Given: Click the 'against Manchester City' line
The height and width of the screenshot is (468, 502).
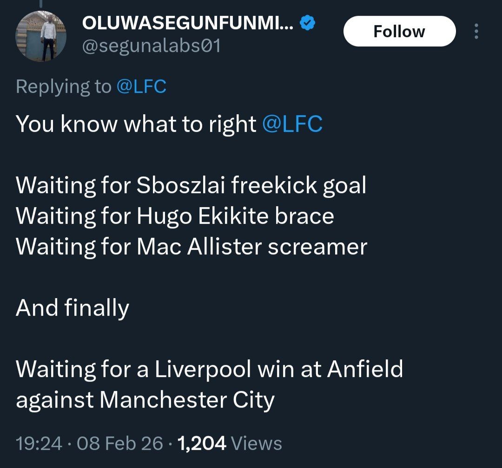Looking at the screenshot, I should click(145, 400).
